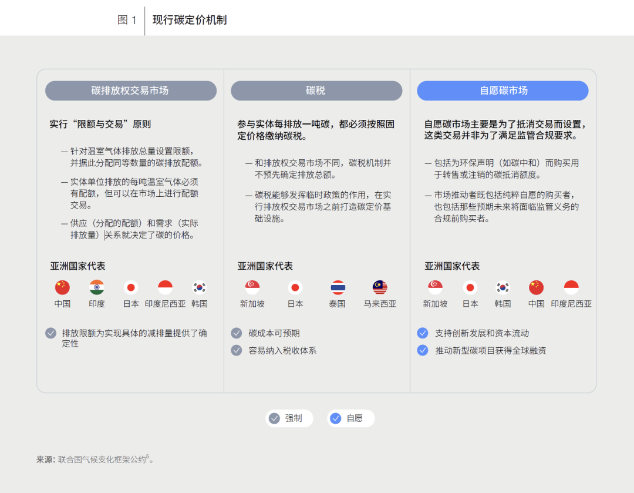Select the blue 自愿碳市场 header tab

tap(503, 90)
